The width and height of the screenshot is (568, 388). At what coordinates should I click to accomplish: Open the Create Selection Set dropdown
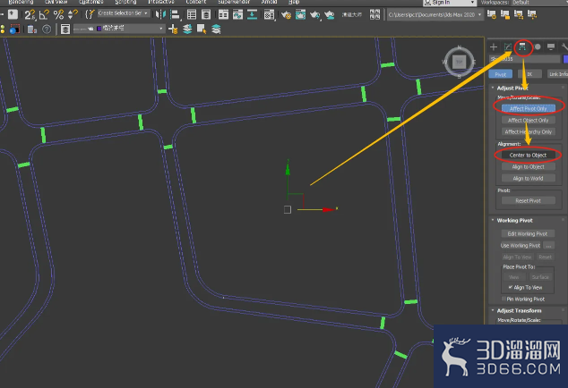point(124,13)
